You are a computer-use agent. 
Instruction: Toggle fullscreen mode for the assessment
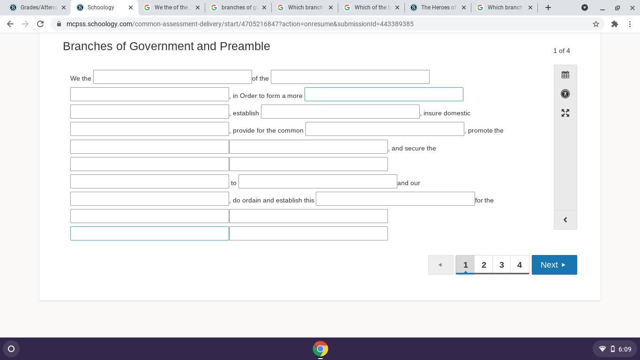[x=565, y=113]
